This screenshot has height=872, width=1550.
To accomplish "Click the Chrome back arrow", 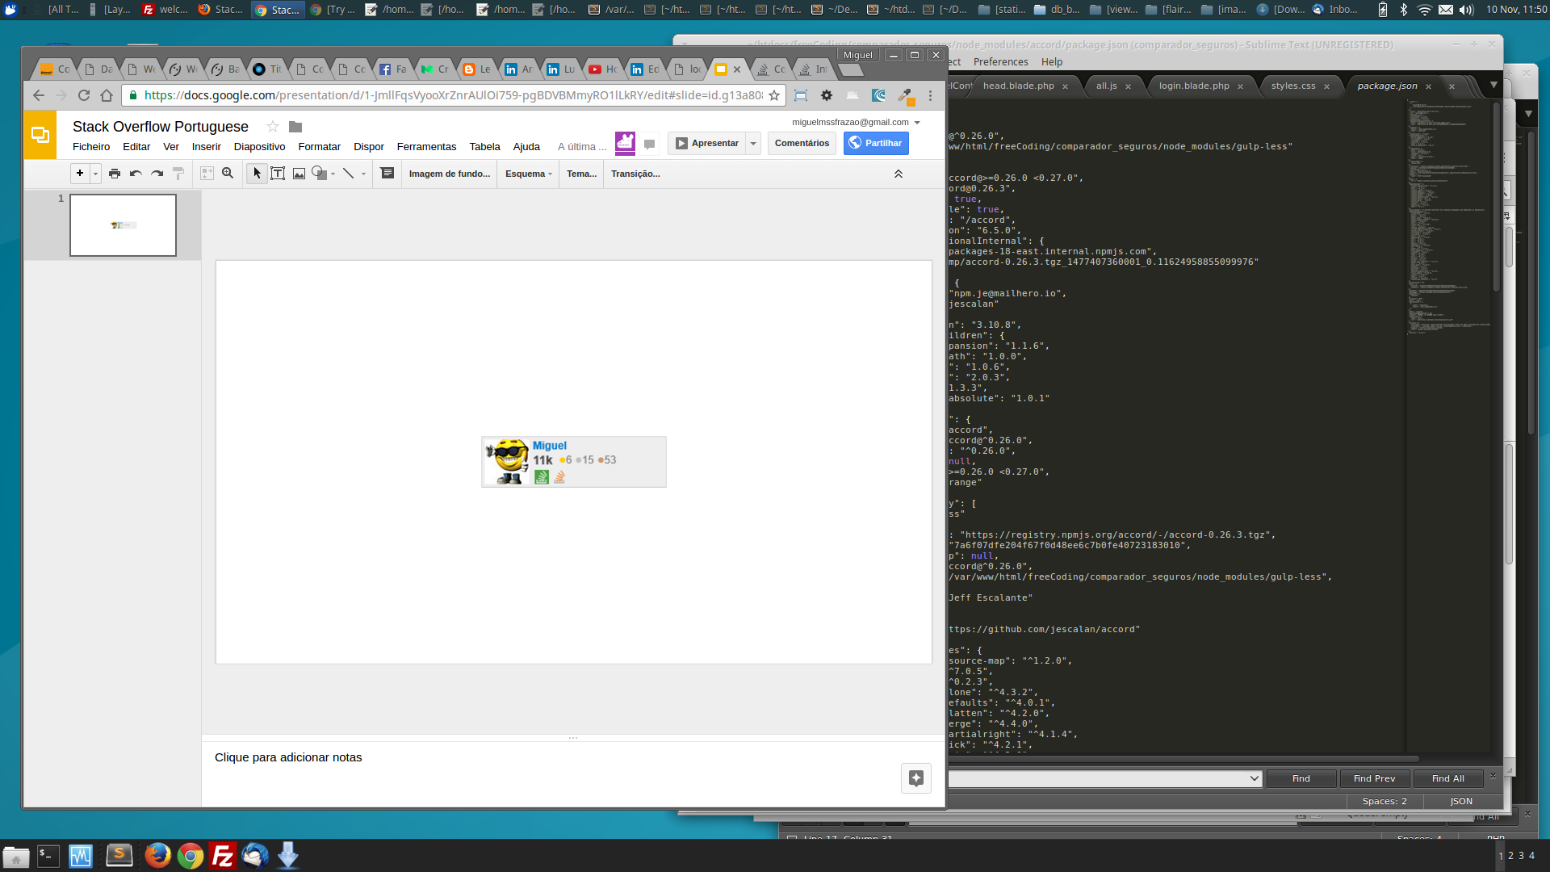I will pos(39,95).
